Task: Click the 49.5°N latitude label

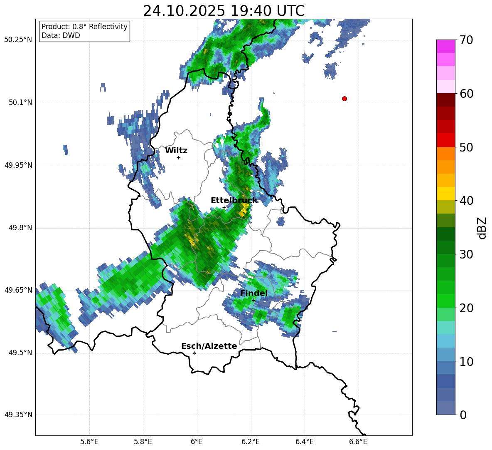Action: coord(21,353)
